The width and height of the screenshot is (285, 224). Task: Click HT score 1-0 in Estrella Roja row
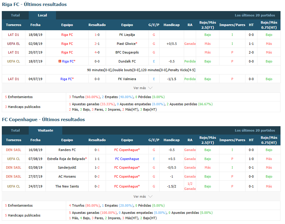[251, 159]
